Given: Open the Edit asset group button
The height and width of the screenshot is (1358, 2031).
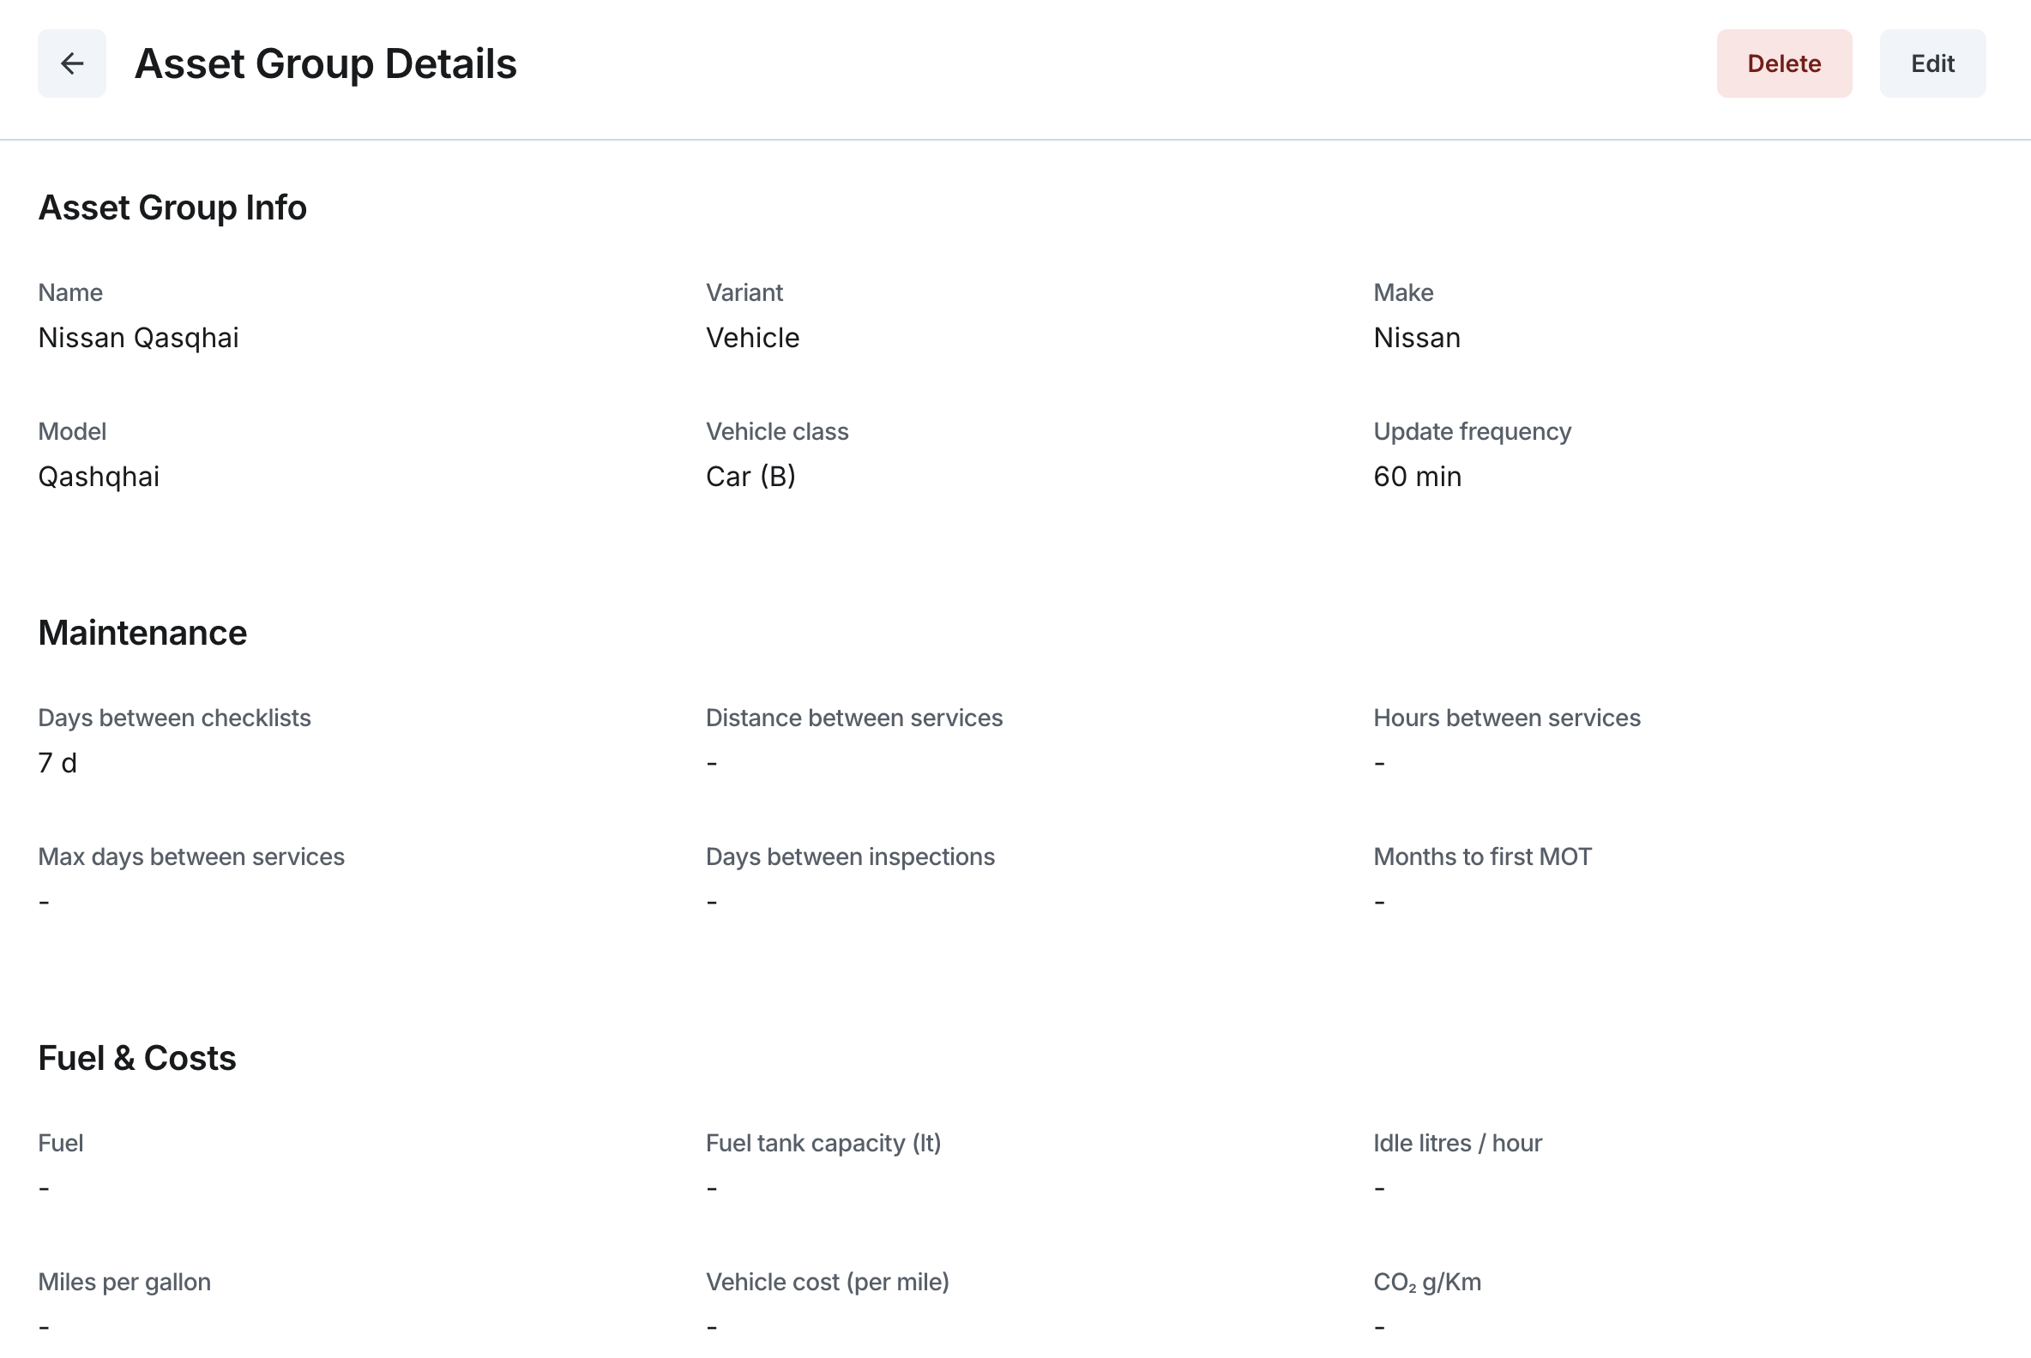Looking at the screenshot, I should 1932,63.
